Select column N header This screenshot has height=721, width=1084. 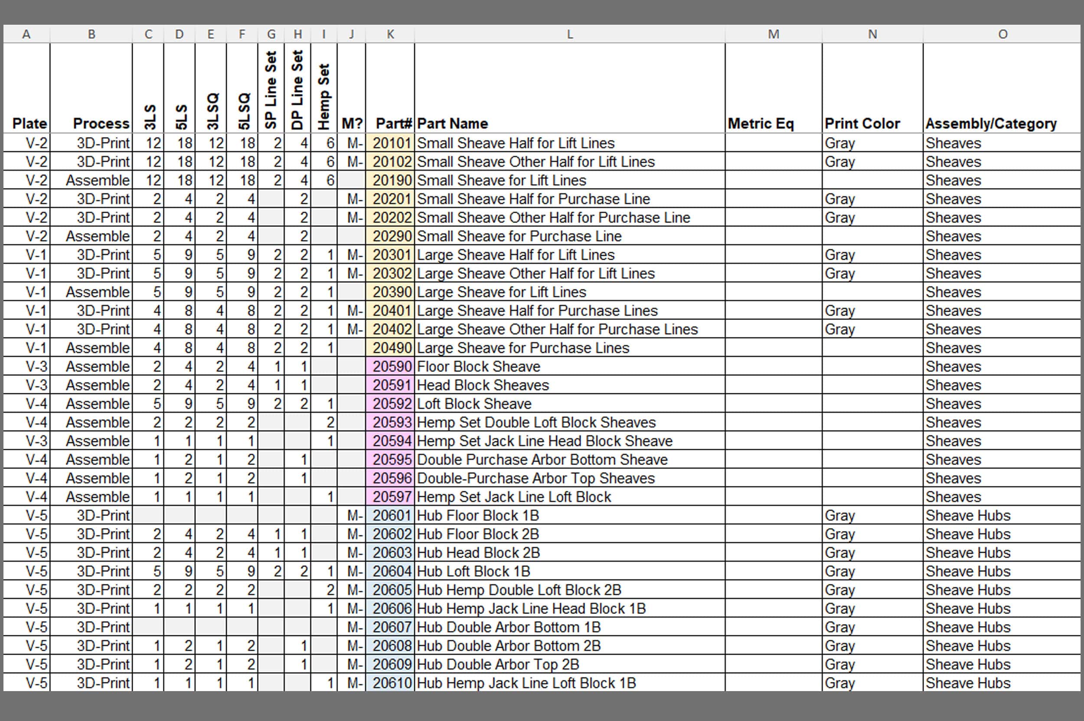pyautogui.click(x=872, y=34)
